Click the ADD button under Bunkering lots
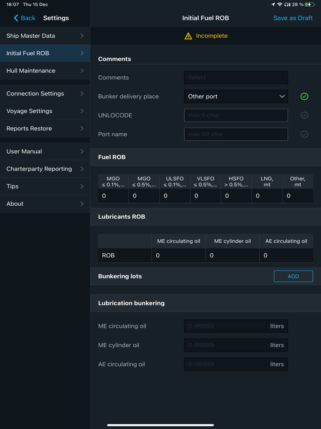 tap(293, 276)
